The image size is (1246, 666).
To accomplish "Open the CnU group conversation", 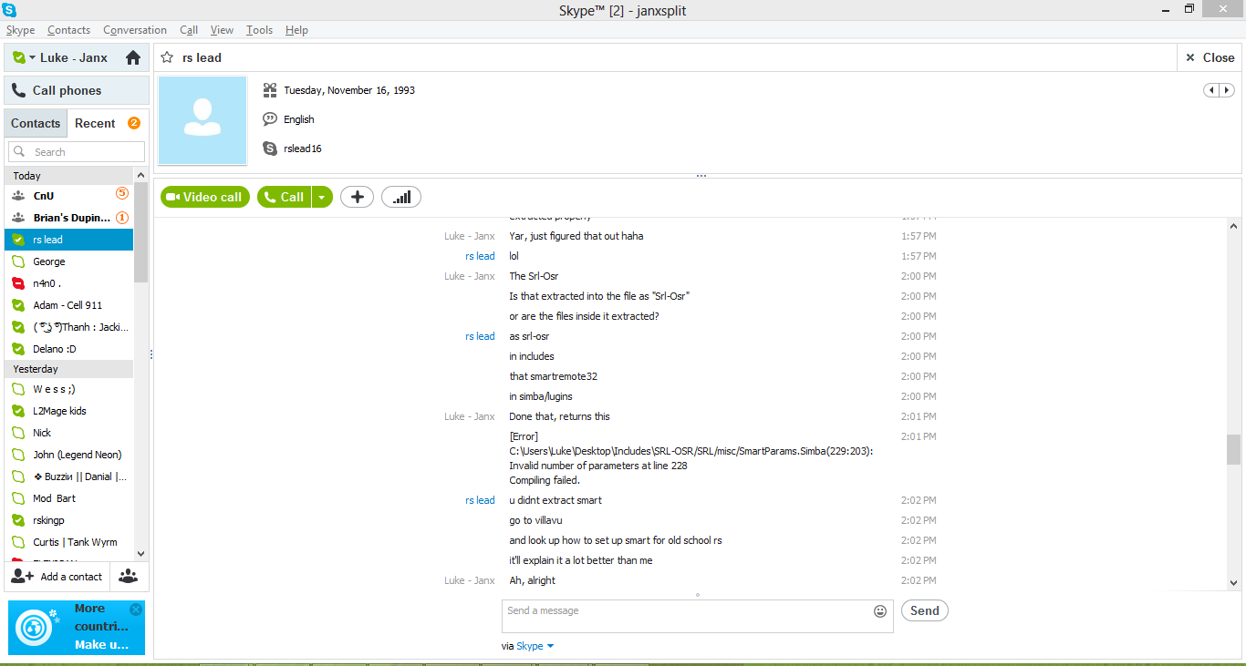I will (68, 196).
